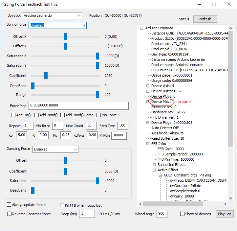Collapse the GUID_ConstantForce: Playing node
This screenshot has height=231, width=237.
pyautogui.click(x=160, y=175)
